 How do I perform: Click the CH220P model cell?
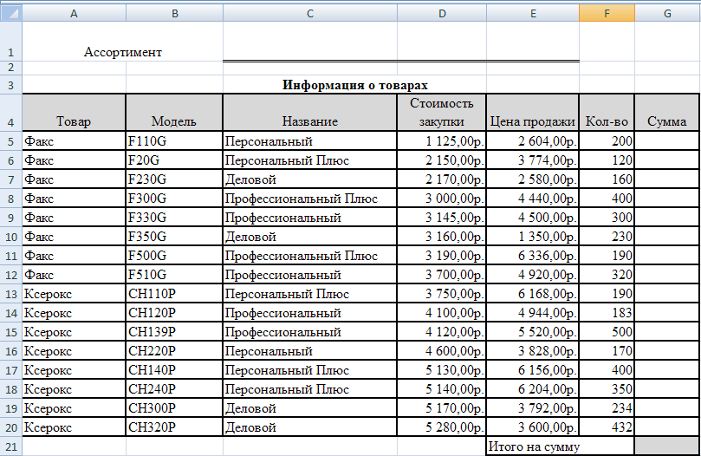[x=174, y=351]
